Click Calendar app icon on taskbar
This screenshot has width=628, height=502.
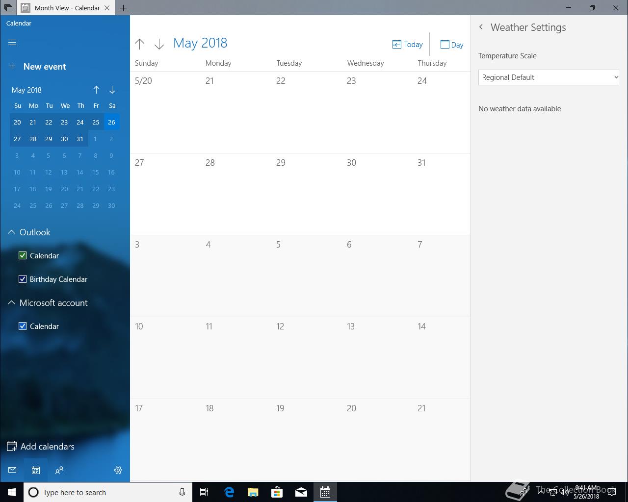(325, 492)
